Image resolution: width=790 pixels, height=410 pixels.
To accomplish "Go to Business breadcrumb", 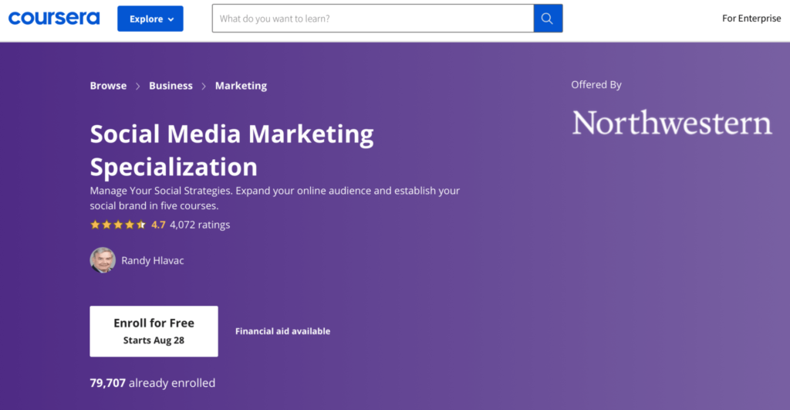I will click(x=170, y=86).
